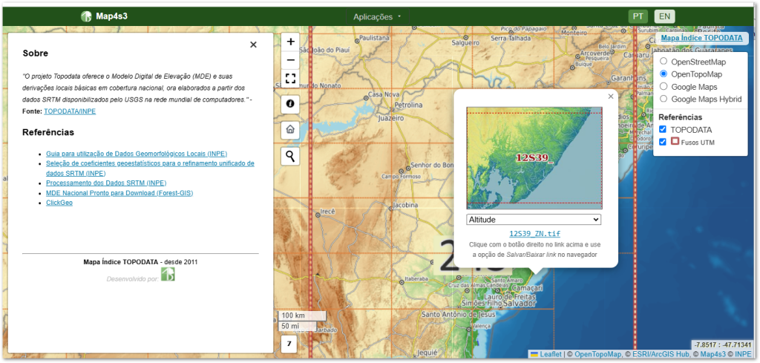Viewport: 760px width, 363px height.
Task: Click the Paulistana city label on map
Action: (375, 37)
